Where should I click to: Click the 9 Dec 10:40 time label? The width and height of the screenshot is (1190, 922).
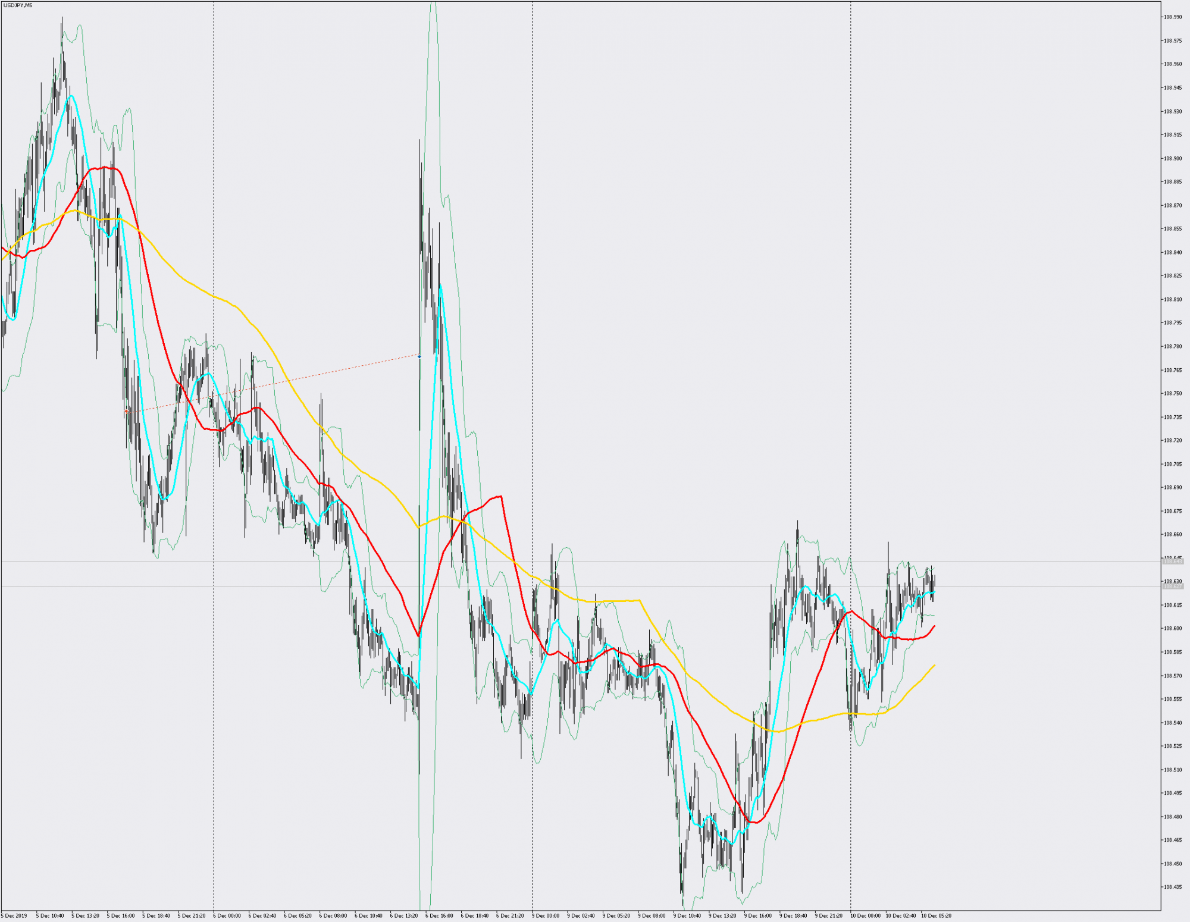687,916
